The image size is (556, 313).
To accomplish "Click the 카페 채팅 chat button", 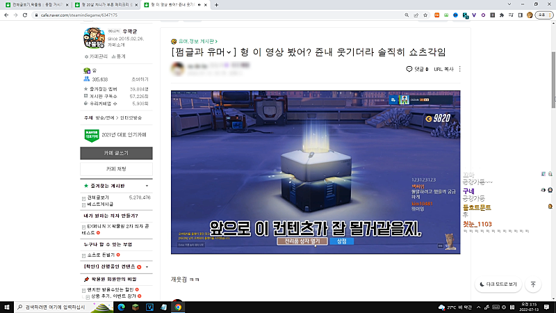I will pyautogui.click(x=116, y=169).
